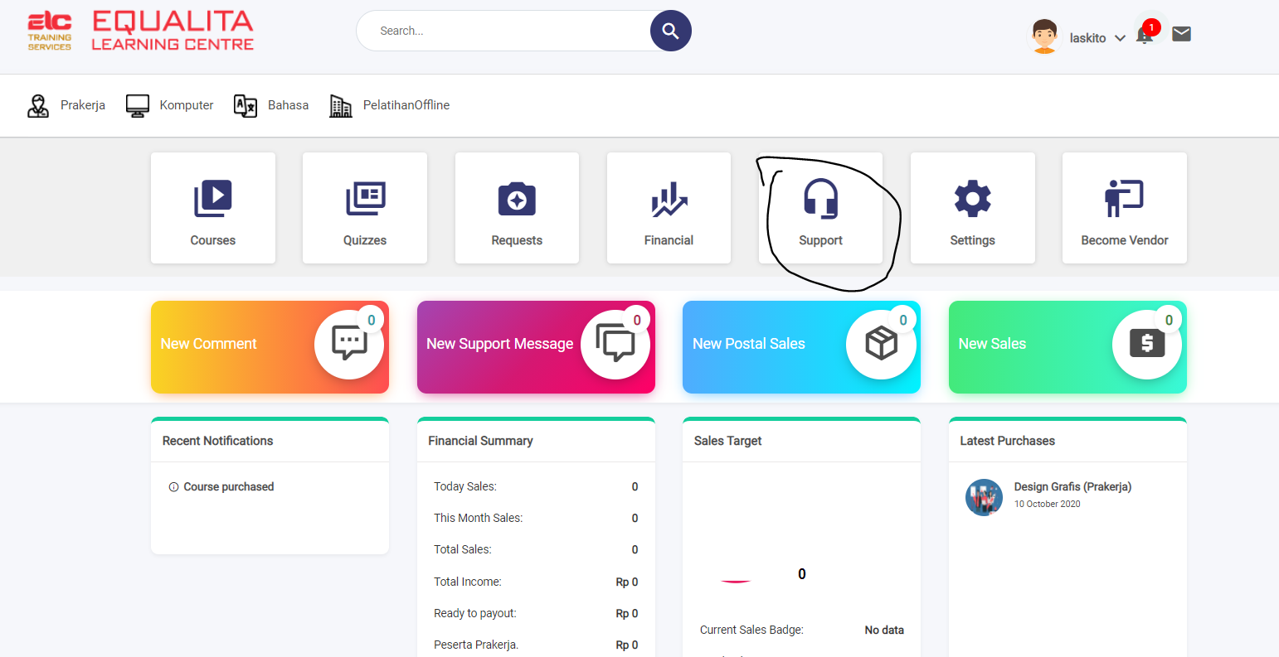This screenshot has width=1279, height=657.
Task: Click the Become Vendor tile
Action: tap(1124, 208)
